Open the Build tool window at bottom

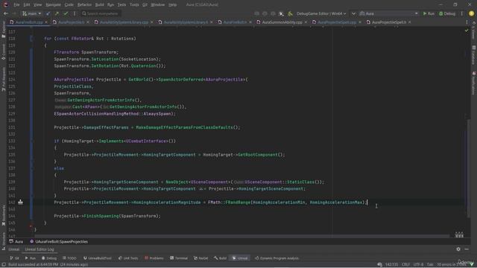pyautogui.click(x=221, y=258)
